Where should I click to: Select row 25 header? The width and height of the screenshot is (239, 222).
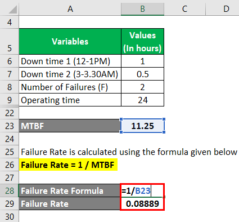[x=10, y=152]
